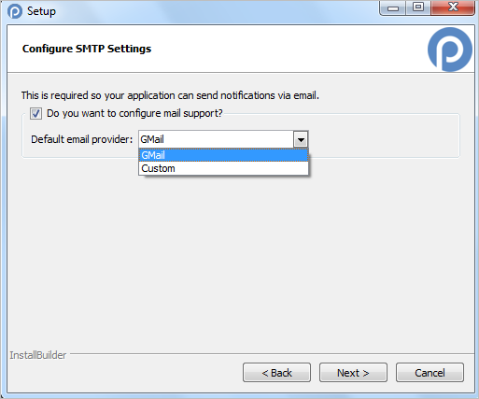
Task: Click the 'Default email provider:' label
Action: (x=82, y=139)
